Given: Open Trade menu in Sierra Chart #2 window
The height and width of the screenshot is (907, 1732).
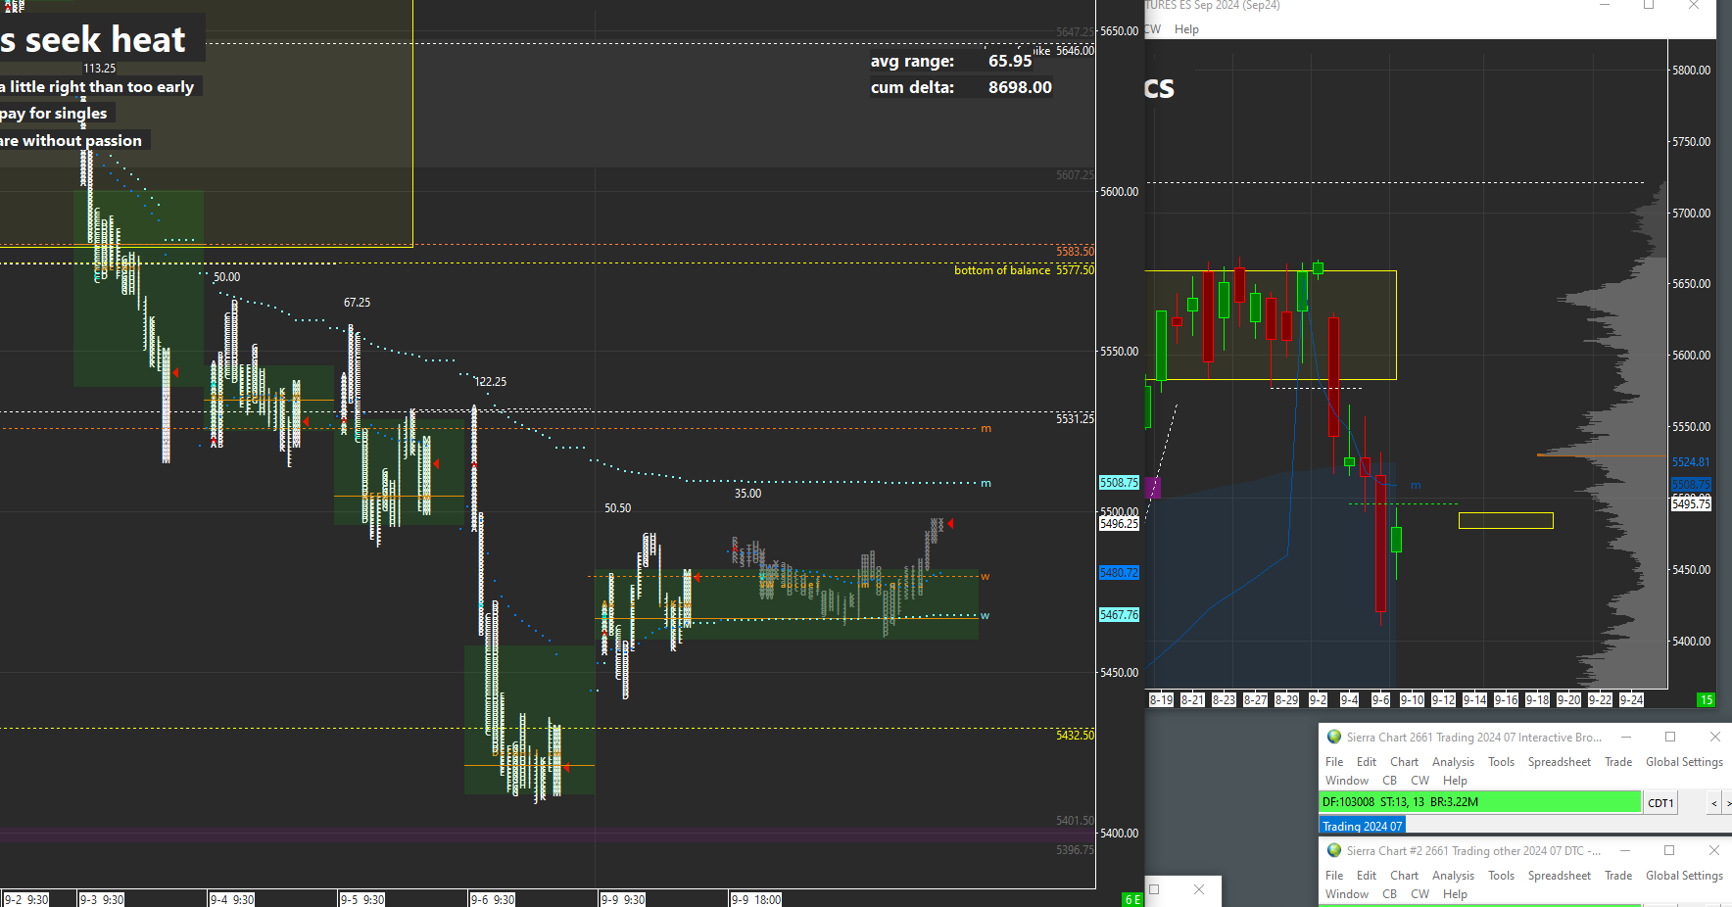Looking at the screenshot, I should [1618, 876].
